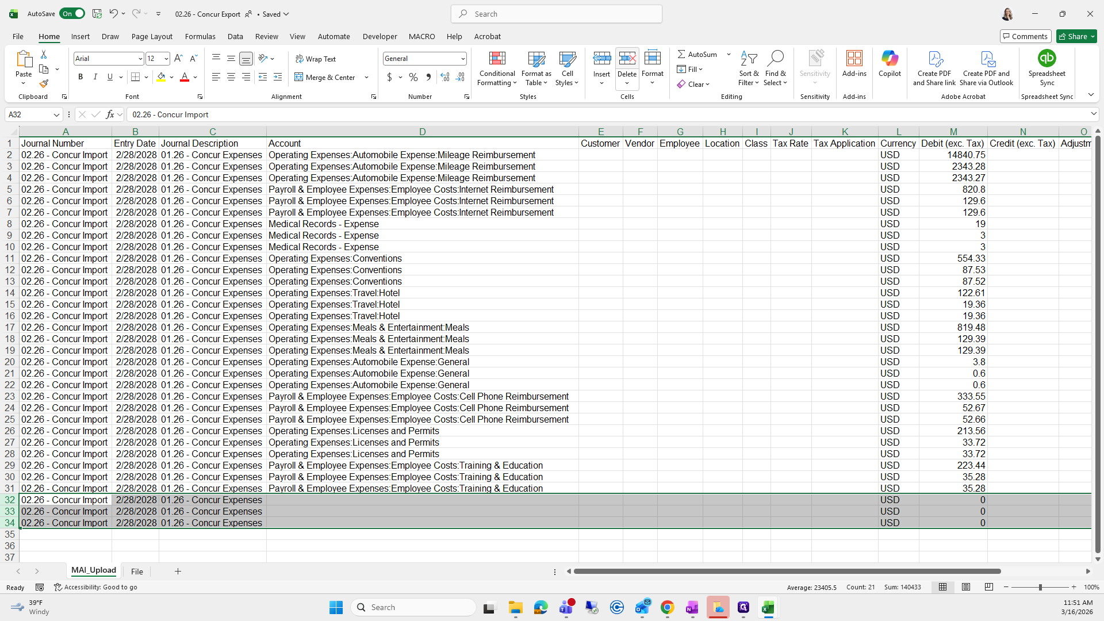The height and width of the screenshot is (621, 1104).
Task: Launch the Spreadsheet Sync QuickBooks icon
Action: (x=1046, y=59)
